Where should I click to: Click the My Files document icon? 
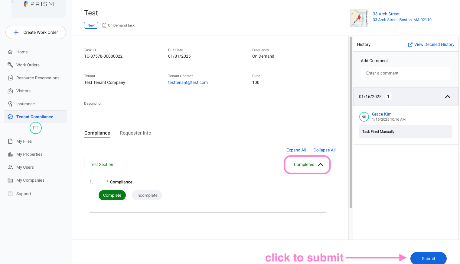pyautogui.click(x=10, y=141)
